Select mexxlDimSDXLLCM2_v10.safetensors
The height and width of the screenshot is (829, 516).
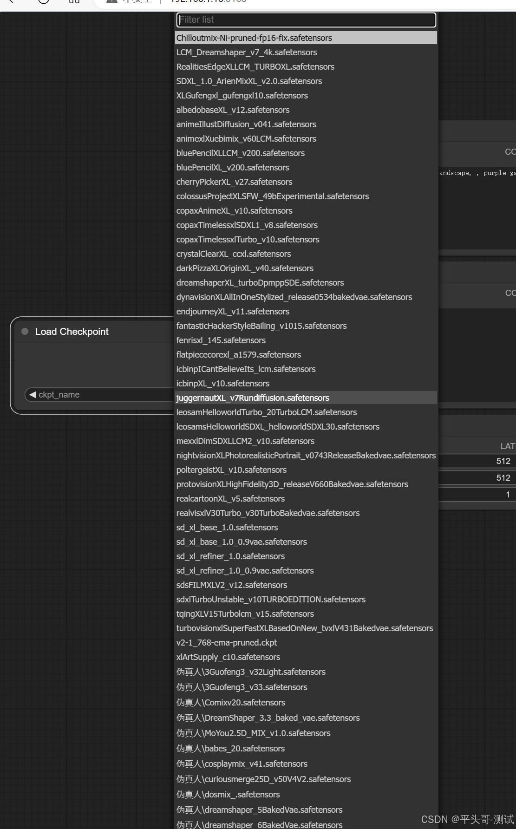click(x=306, y=441)
